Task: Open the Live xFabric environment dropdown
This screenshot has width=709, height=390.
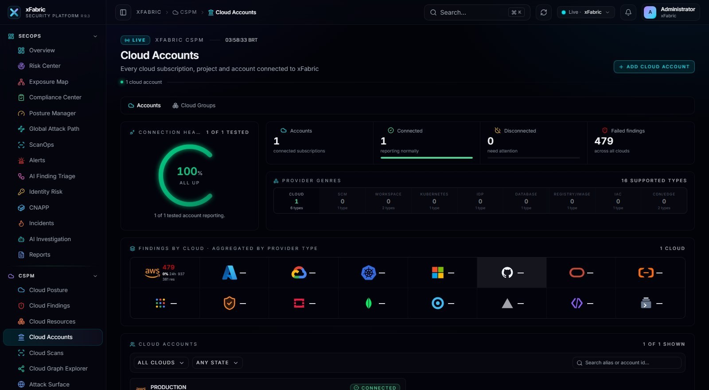Action: 586,12
